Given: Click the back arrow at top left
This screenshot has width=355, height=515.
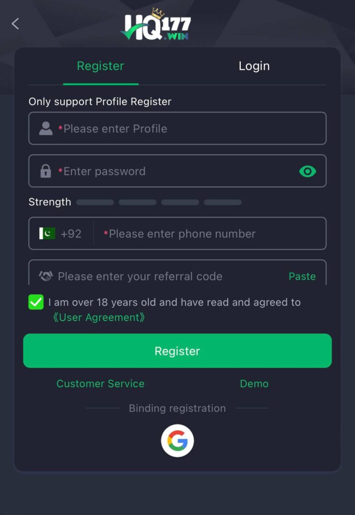Looking at the screenshot, I should coord(15,23).
